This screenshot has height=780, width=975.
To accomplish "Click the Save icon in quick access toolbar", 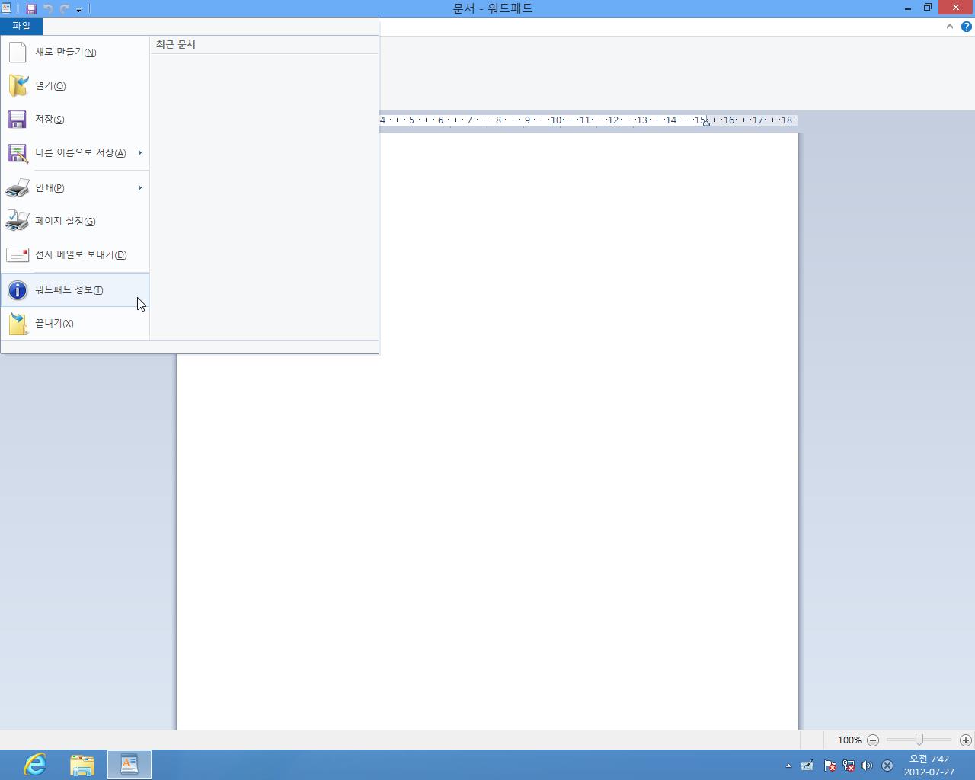I will pos(31,9).
